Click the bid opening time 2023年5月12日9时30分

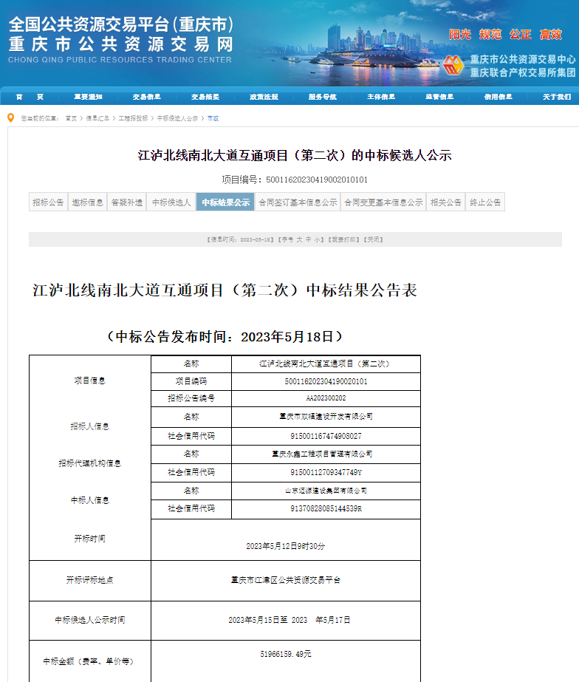pyautogui.click(x=286, y=546)
